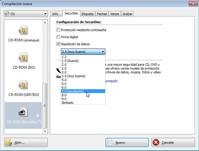Choose 4.0 from the redundancy list
Screen dimensions: 199x151
83,80
